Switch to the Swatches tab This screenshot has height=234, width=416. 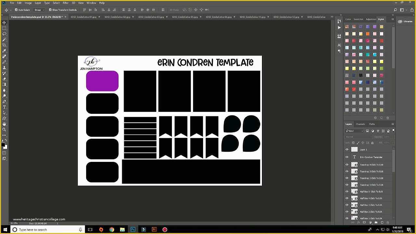coord(358,19)
